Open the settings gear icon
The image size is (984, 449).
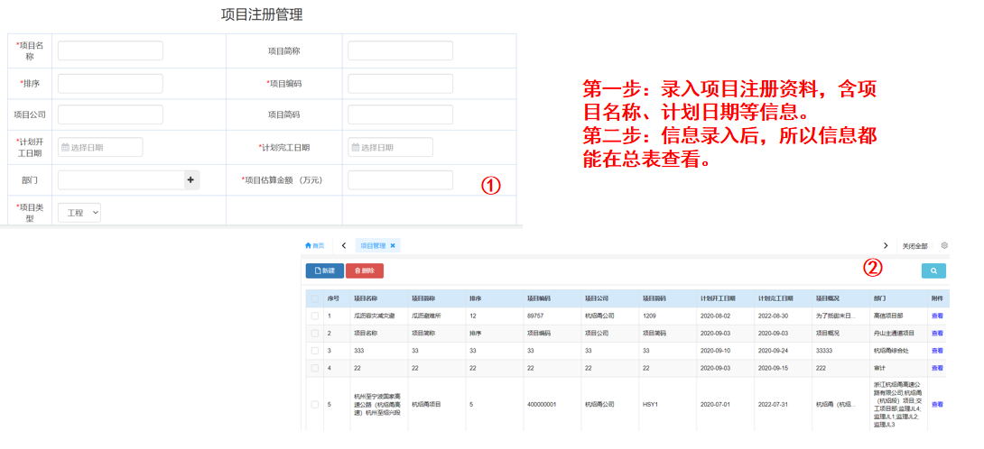click(x=944, y=245)
